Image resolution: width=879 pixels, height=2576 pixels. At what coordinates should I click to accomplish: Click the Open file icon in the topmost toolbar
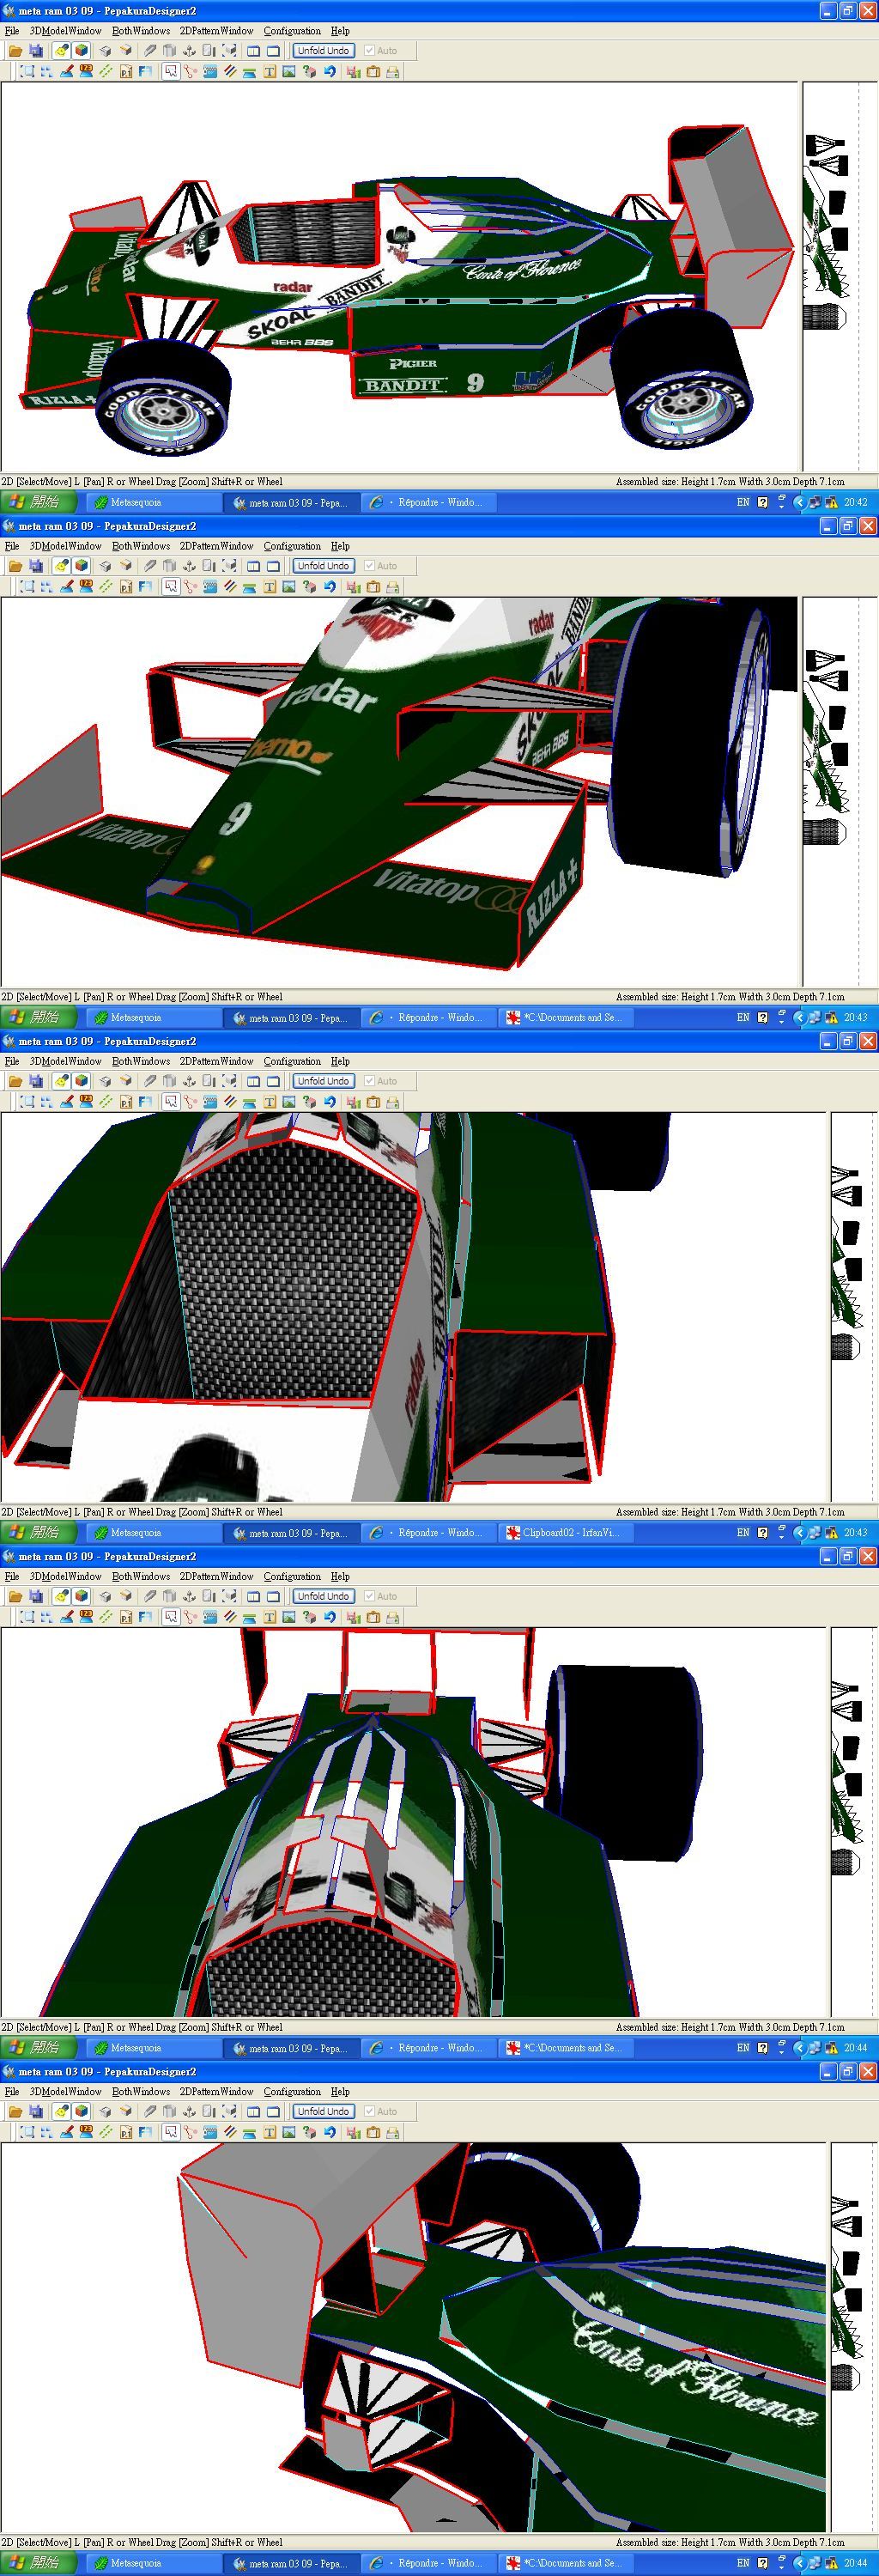click(x=15, y=50)
